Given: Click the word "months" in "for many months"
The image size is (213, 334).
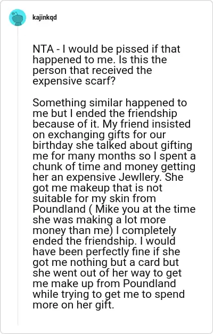Looking at the screenshot, I should coord(118,156).
